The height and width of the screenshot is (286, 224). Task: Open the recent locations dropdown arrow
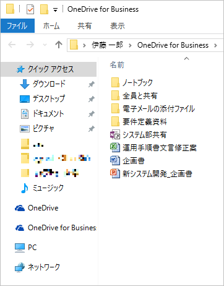(x=45, y=45)
